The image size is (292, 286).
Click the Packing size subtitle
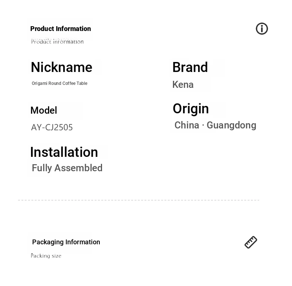(x=46, y=256)
